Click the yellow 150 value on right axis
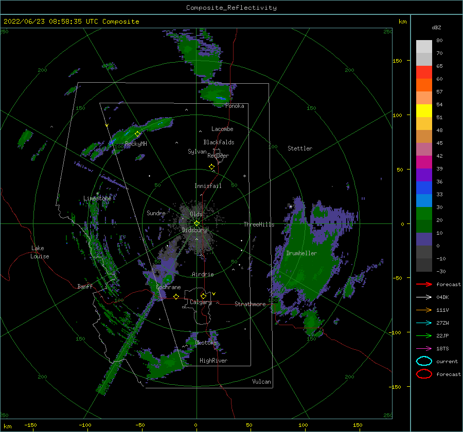Screen dimensions: 463x432 [x=397, y=61]
